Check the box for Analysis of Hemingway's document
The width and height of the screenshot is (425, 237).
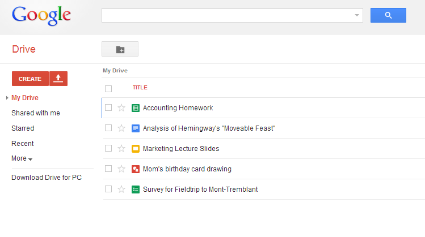click(108, 128)
